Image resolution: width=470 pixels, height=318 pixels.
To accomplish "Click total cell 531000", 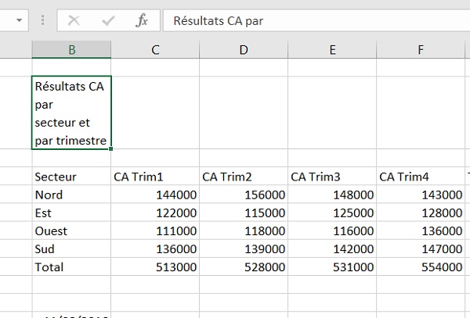I will [x=332, y=267].
